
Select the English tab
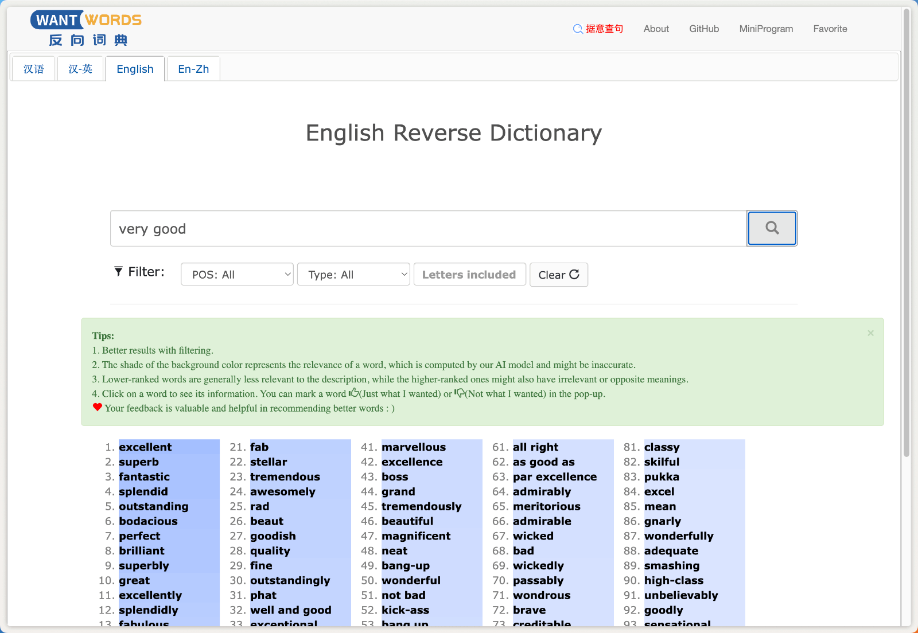[135, 69]
